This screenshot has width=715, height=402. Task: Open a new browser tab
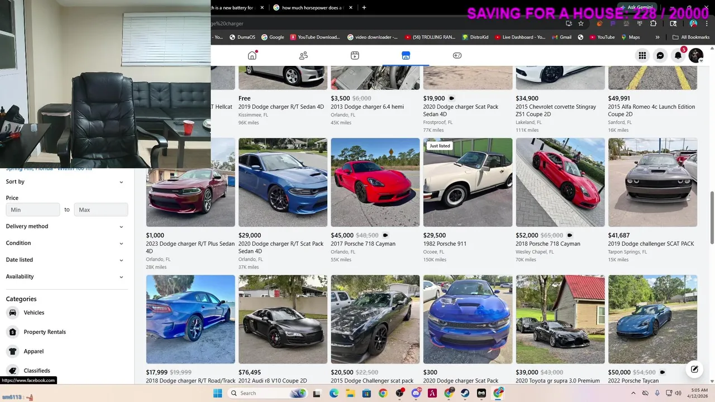click(x=364, y=8)
